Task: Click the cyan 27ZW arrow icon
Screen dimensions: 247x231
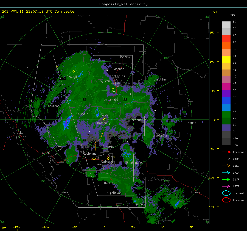Action: click(226, 173)
